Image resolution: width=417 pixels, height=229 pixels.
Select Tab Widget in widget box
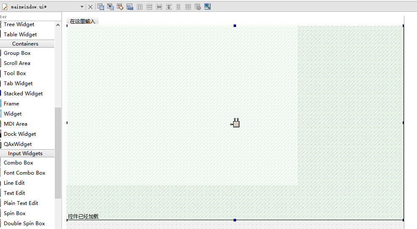[18, 84]
